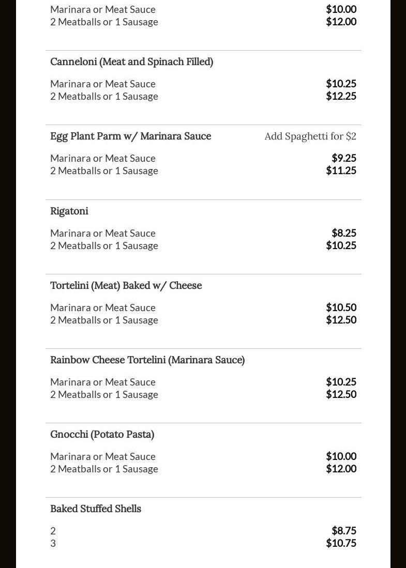Image resolution: width=406 pixels, height=568 pixels.
Task: Click the Canneloni (Meat and Spinach Filled) heading
Action: [131, 62]
